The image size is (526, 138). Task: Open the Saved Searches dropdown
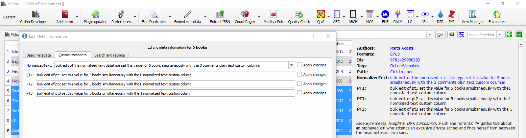(500, 34)
